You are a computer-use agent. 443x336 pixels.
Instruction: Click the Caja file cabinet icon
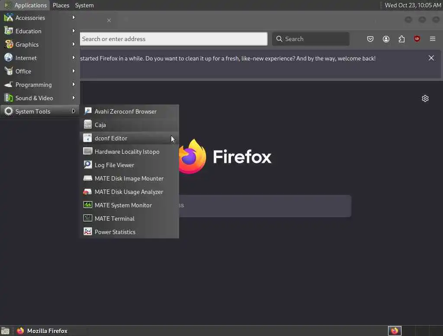pos(87,124)
